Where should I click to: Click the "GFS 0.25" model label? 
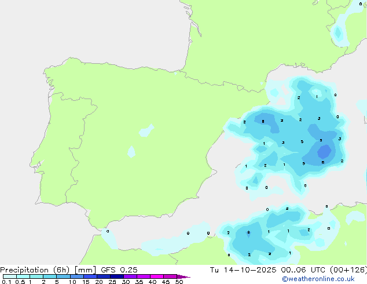[x=119, y=270]
